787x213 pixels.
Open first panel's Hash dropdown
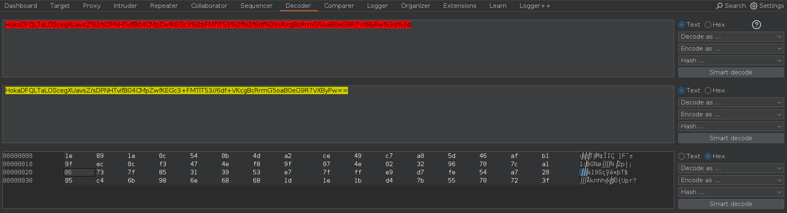(x=731, y=60)
